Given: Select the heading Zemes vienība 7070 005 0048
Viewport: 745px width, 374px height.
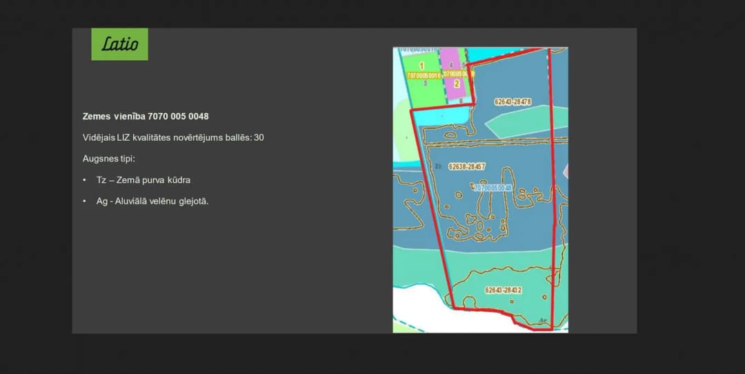Looking at the screenshot, I should [x=146, y=117].
